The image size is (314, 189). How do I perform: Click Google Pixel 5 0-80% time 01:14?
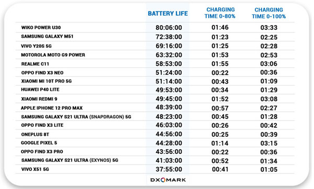[x=220, y=143]
